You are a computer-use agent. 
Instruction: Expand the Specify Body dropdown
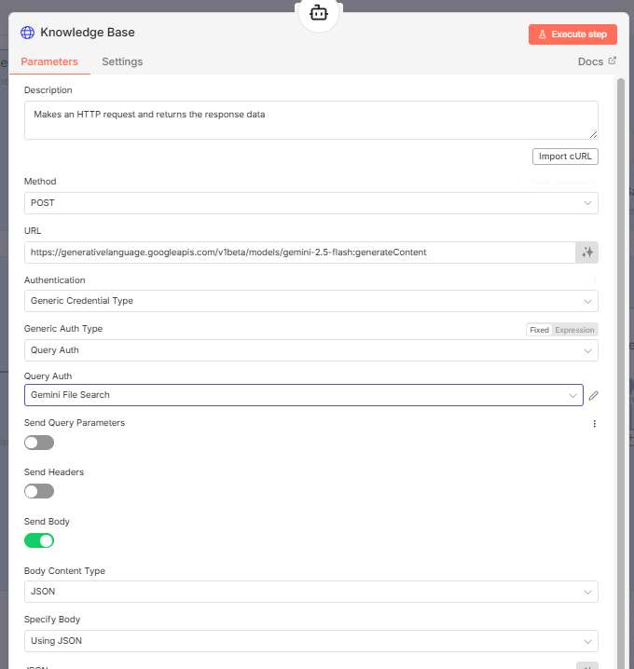click(310, 641)
